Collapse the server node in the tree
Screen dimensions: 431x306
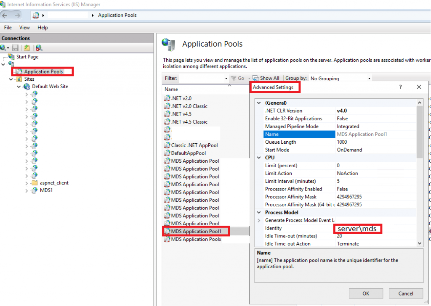point(3,64)
